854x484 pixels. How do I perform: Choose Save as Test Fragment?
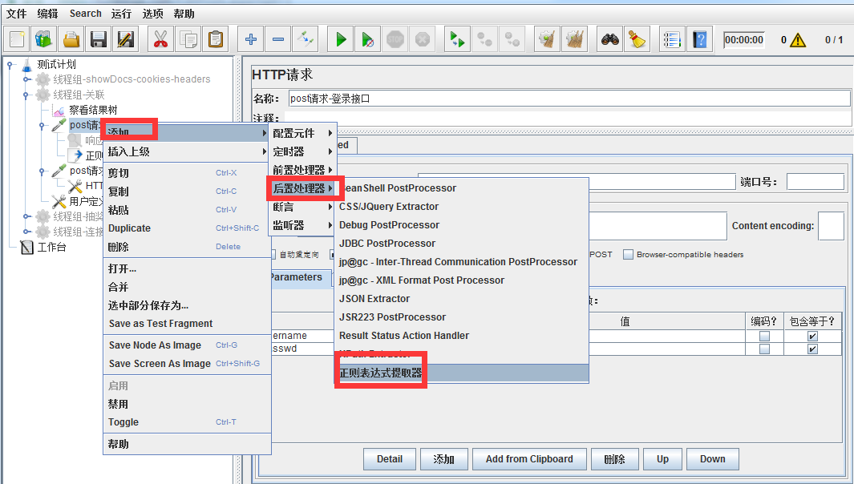[186, 324]
